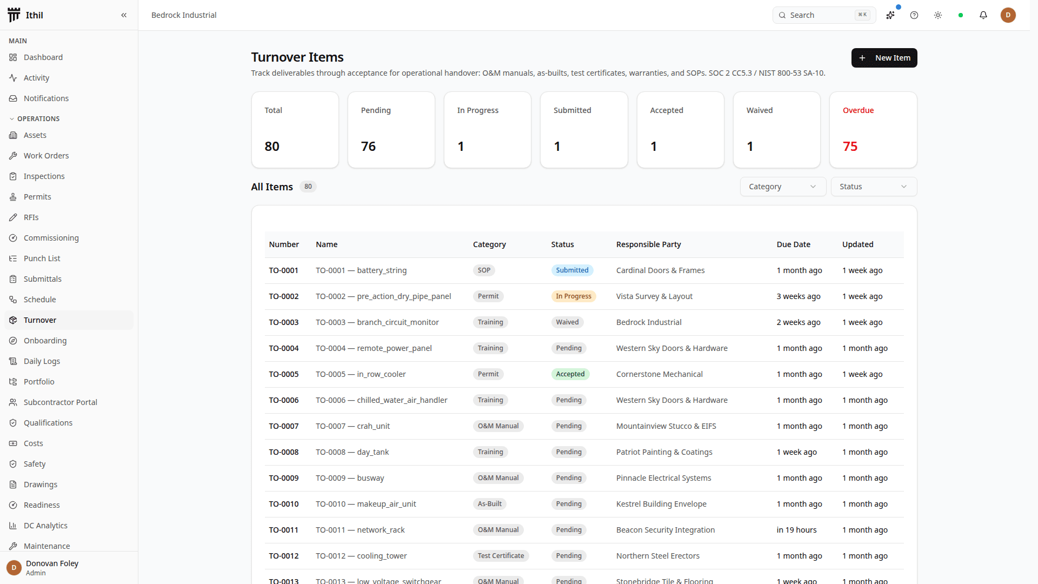Open TO-0005 — in_row_cooler item
This screenshot has width=1038, height=584.
point(361,374)
